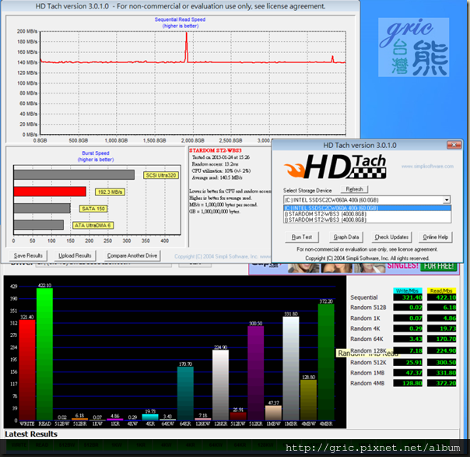This screenshot has width=470, height=457.
Task: Click the Random 1MB read value 331.80
Action: click(441, 373)
